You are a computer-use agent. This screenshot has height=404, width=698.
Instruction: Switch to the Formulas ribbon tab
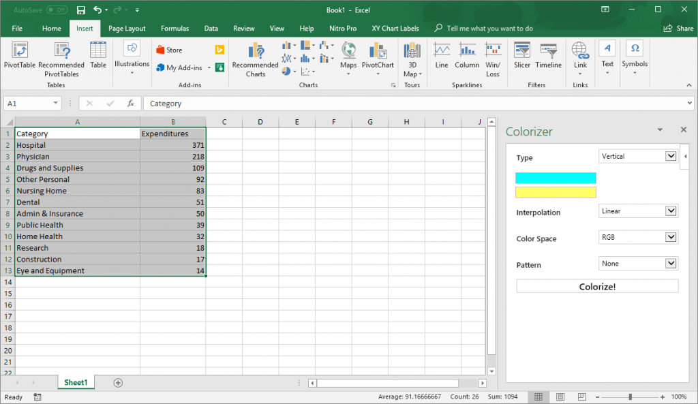[x=174, y=28]
